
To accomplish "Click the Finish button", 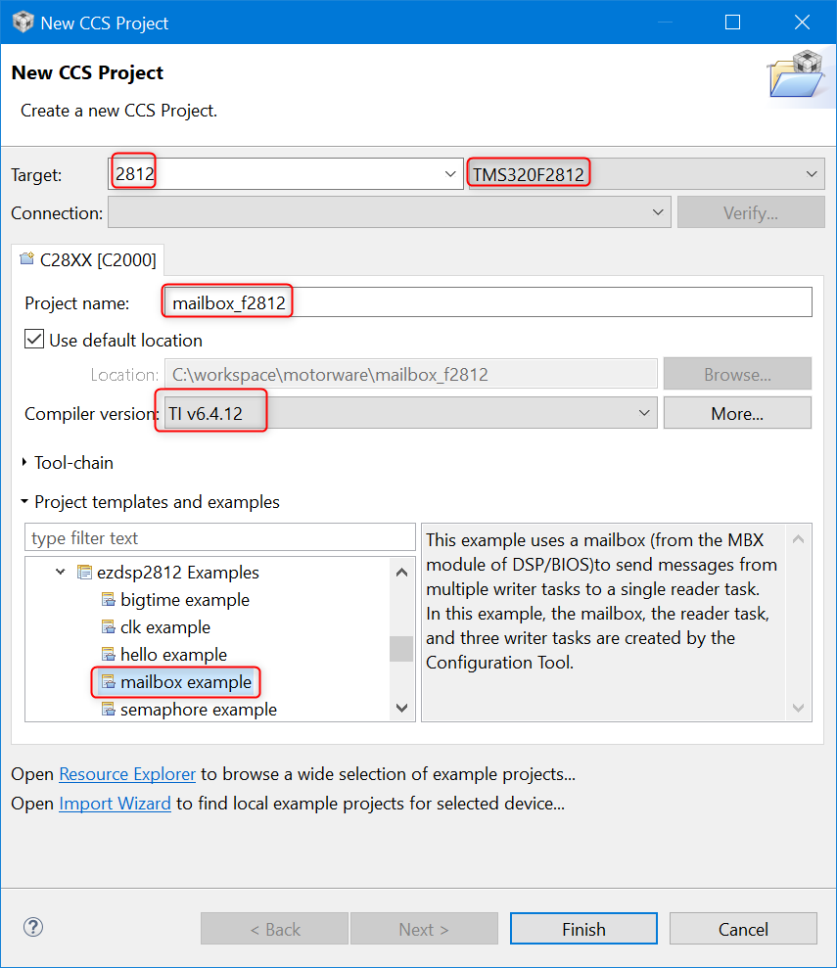I will click(583, 929).
